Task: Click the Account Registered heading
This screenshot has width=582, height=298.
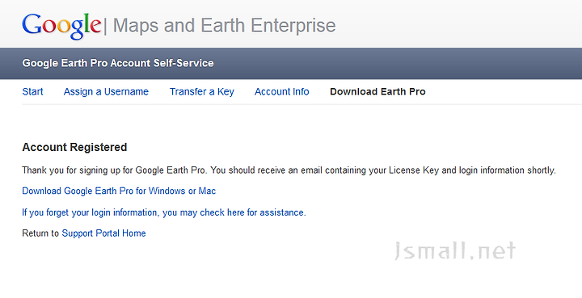Action: coord(74,147)
